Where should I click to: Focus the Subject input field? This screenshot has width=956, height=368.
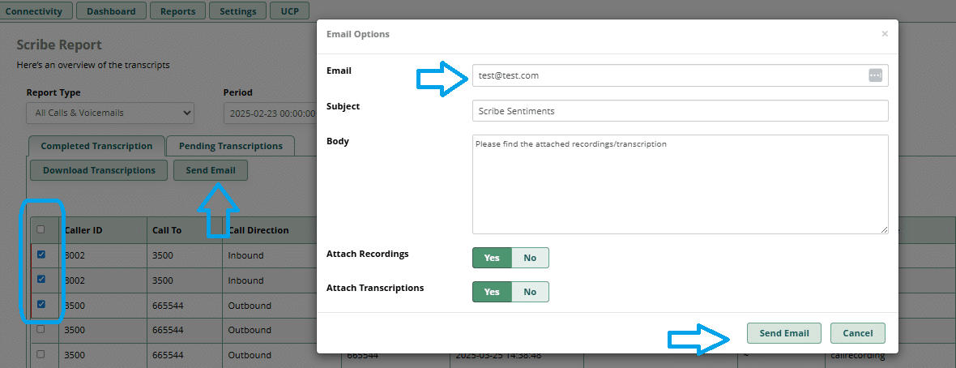680,110
